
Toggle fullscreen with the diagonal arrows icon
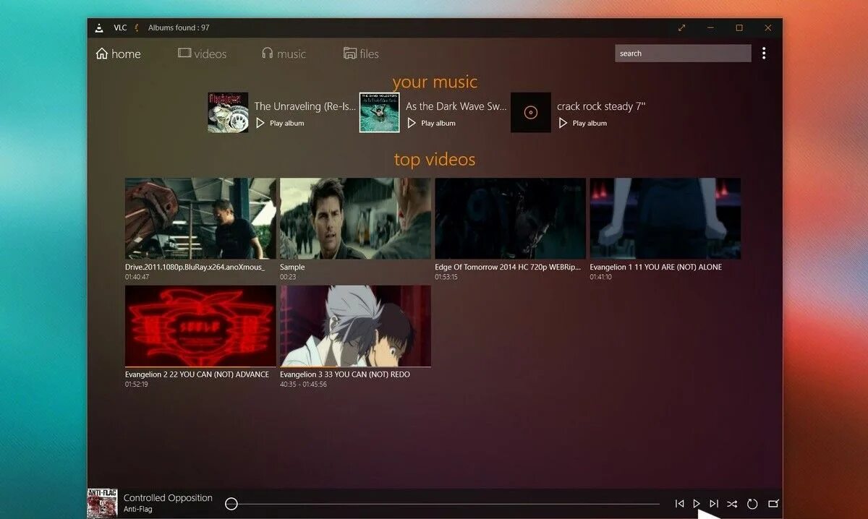[681, 28]
